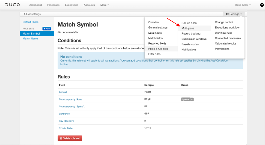Screen dimensions: 265x145
Task: Click the 70000 sample value
Action: coord(147,92)
